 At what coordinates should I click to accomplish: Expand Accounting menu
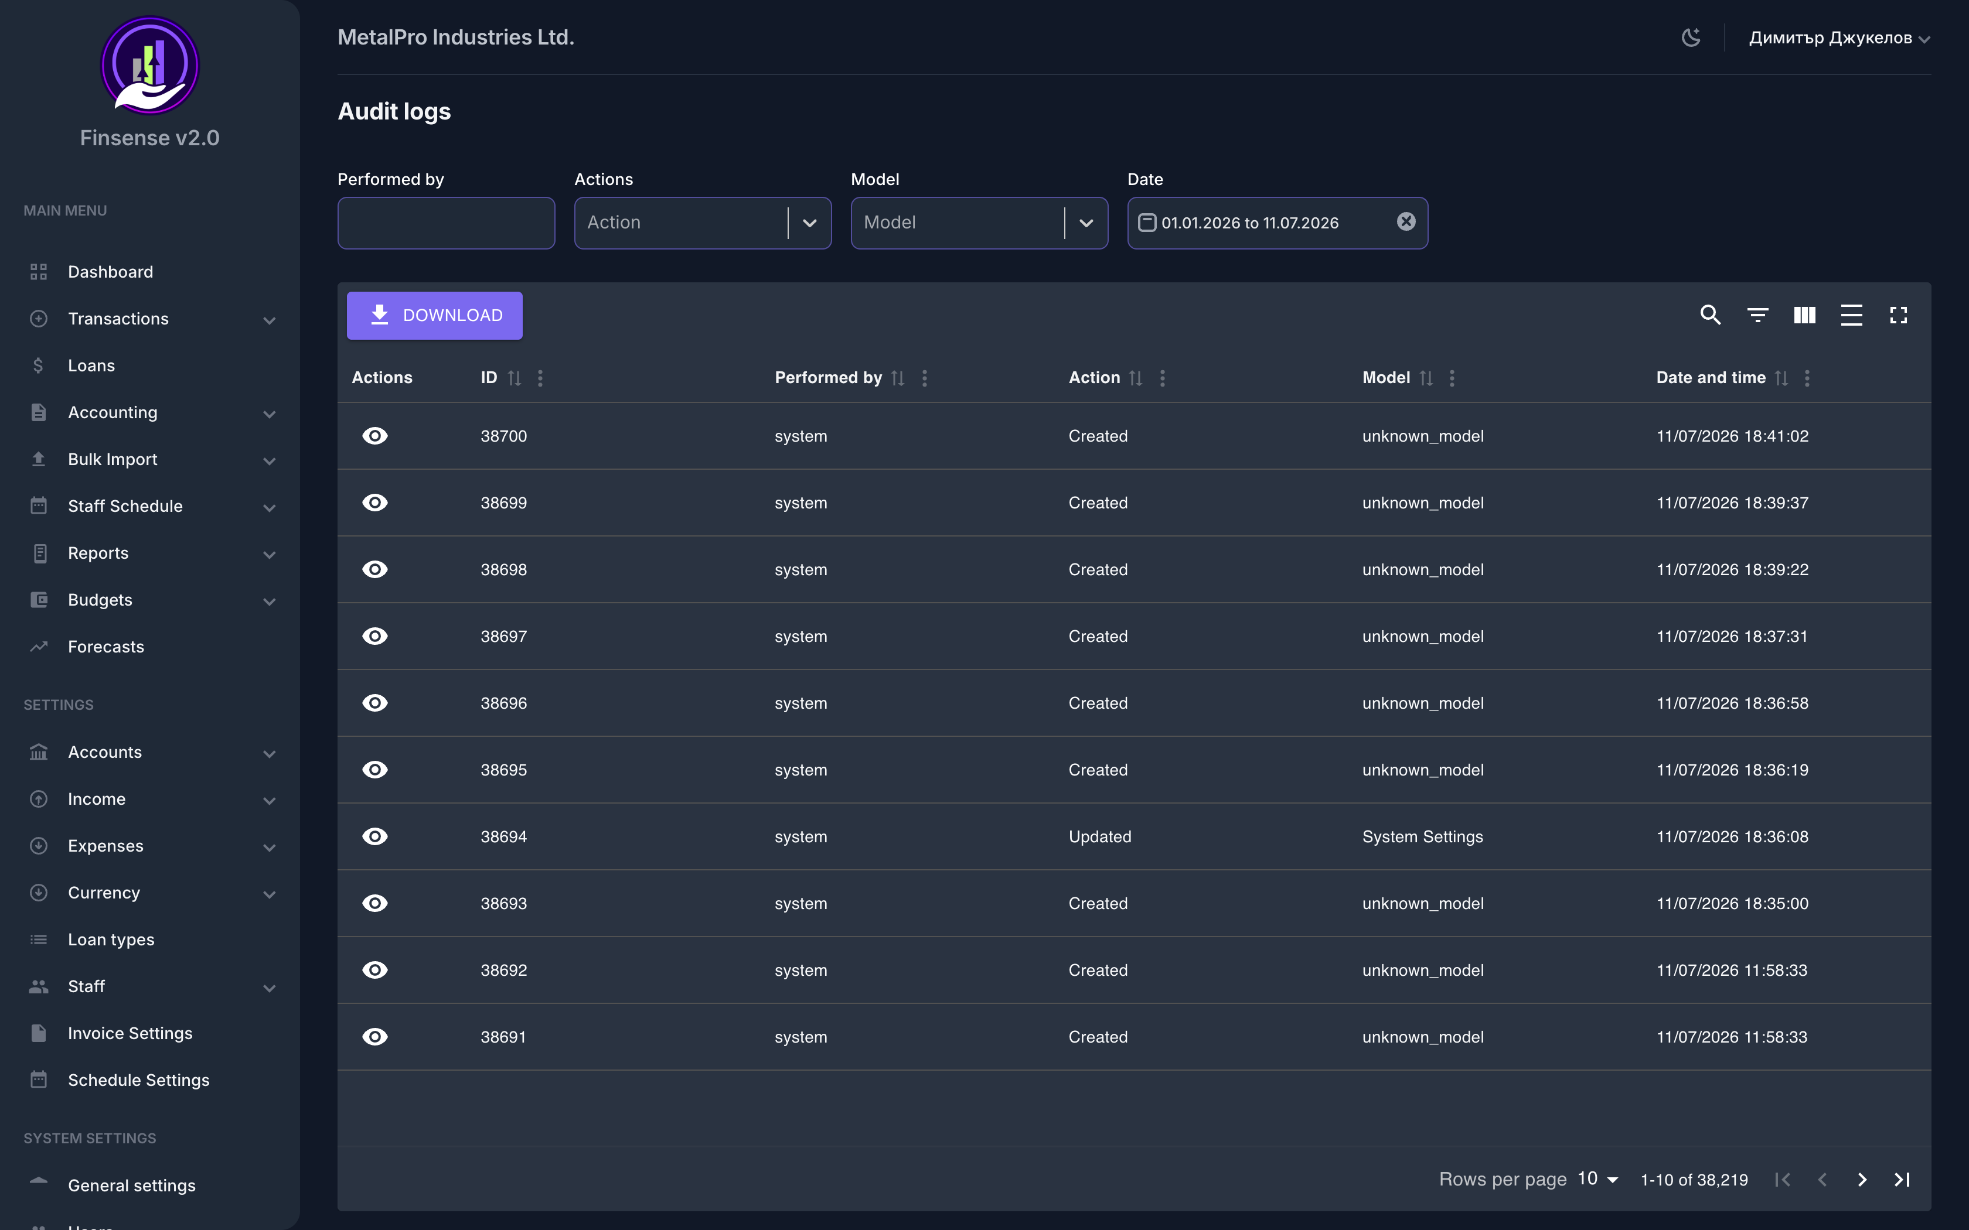pos(149,412)
